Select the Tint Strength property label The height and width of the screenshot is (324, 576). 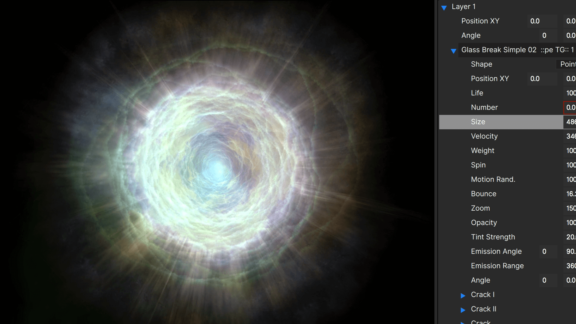(x=493, y=237)
